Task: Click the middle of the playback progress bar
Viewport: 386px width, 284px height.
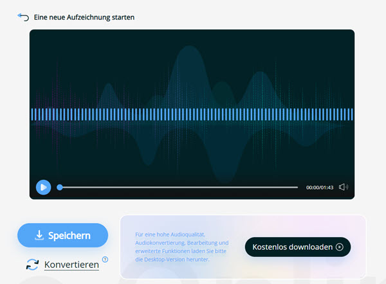Action: [x=178, y=188]
